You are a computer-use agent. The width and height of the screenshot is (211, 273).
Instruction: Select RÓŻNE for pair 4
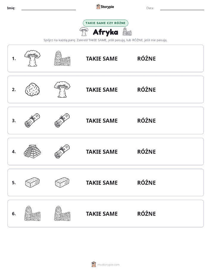coord(146,152)
